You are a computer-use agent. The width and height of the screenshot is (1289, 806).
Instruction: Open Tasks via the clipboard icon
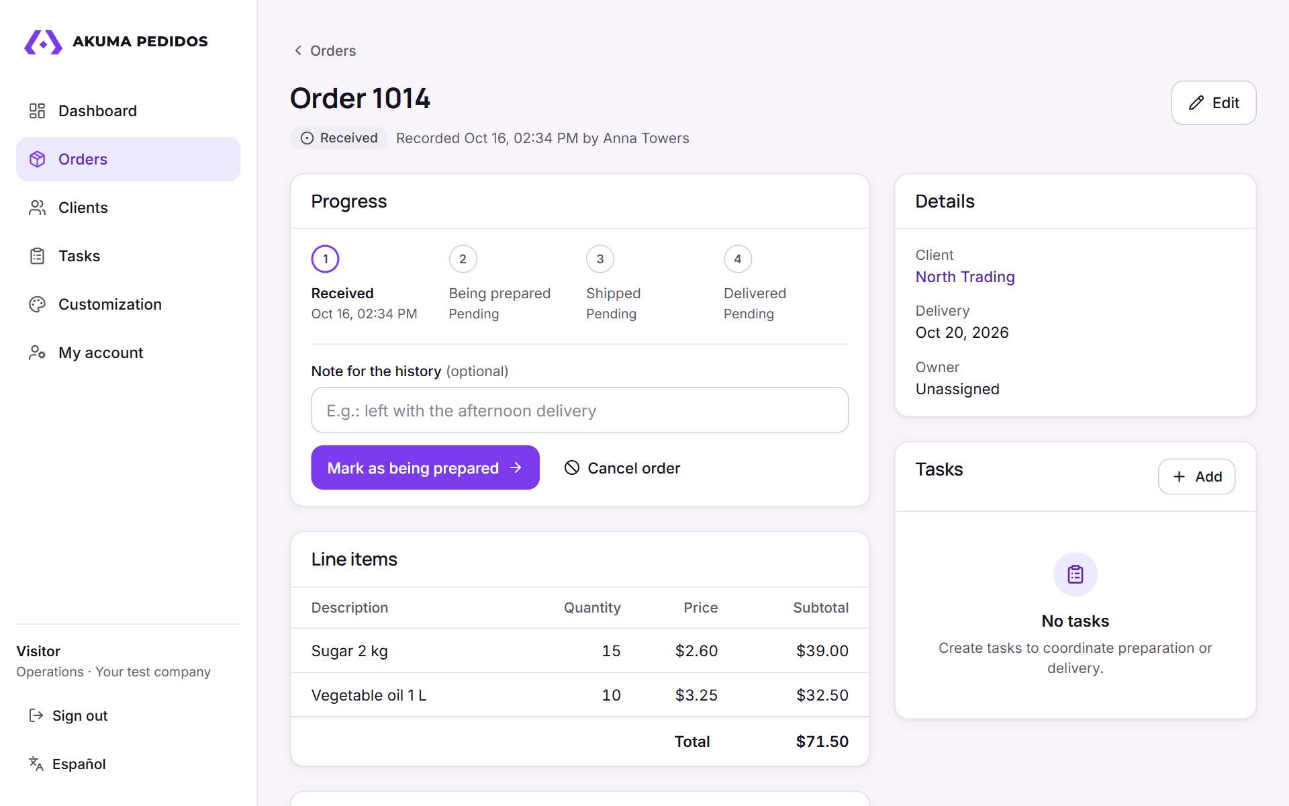coord(37,256)
